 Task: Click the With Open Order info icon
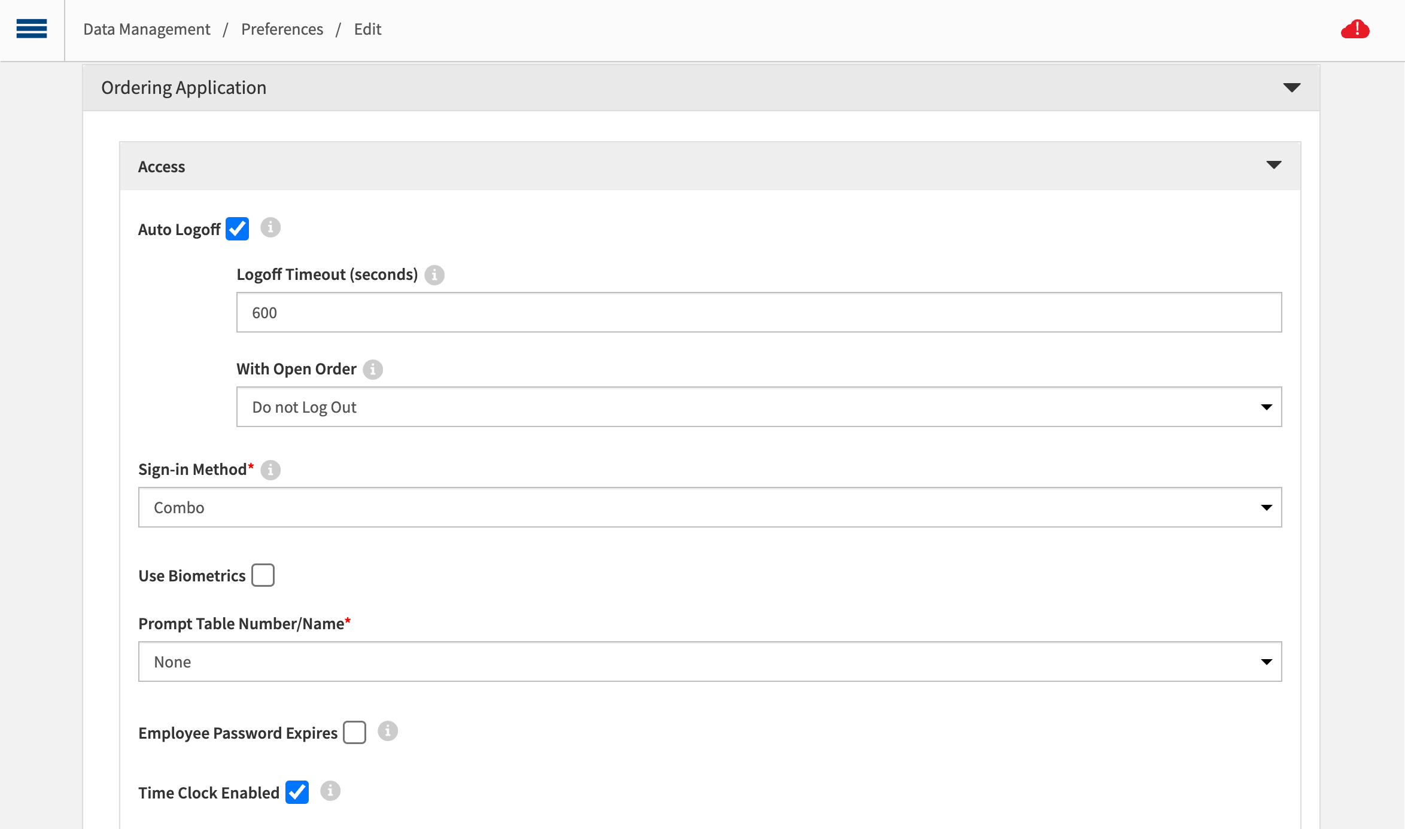coord(373,370)
